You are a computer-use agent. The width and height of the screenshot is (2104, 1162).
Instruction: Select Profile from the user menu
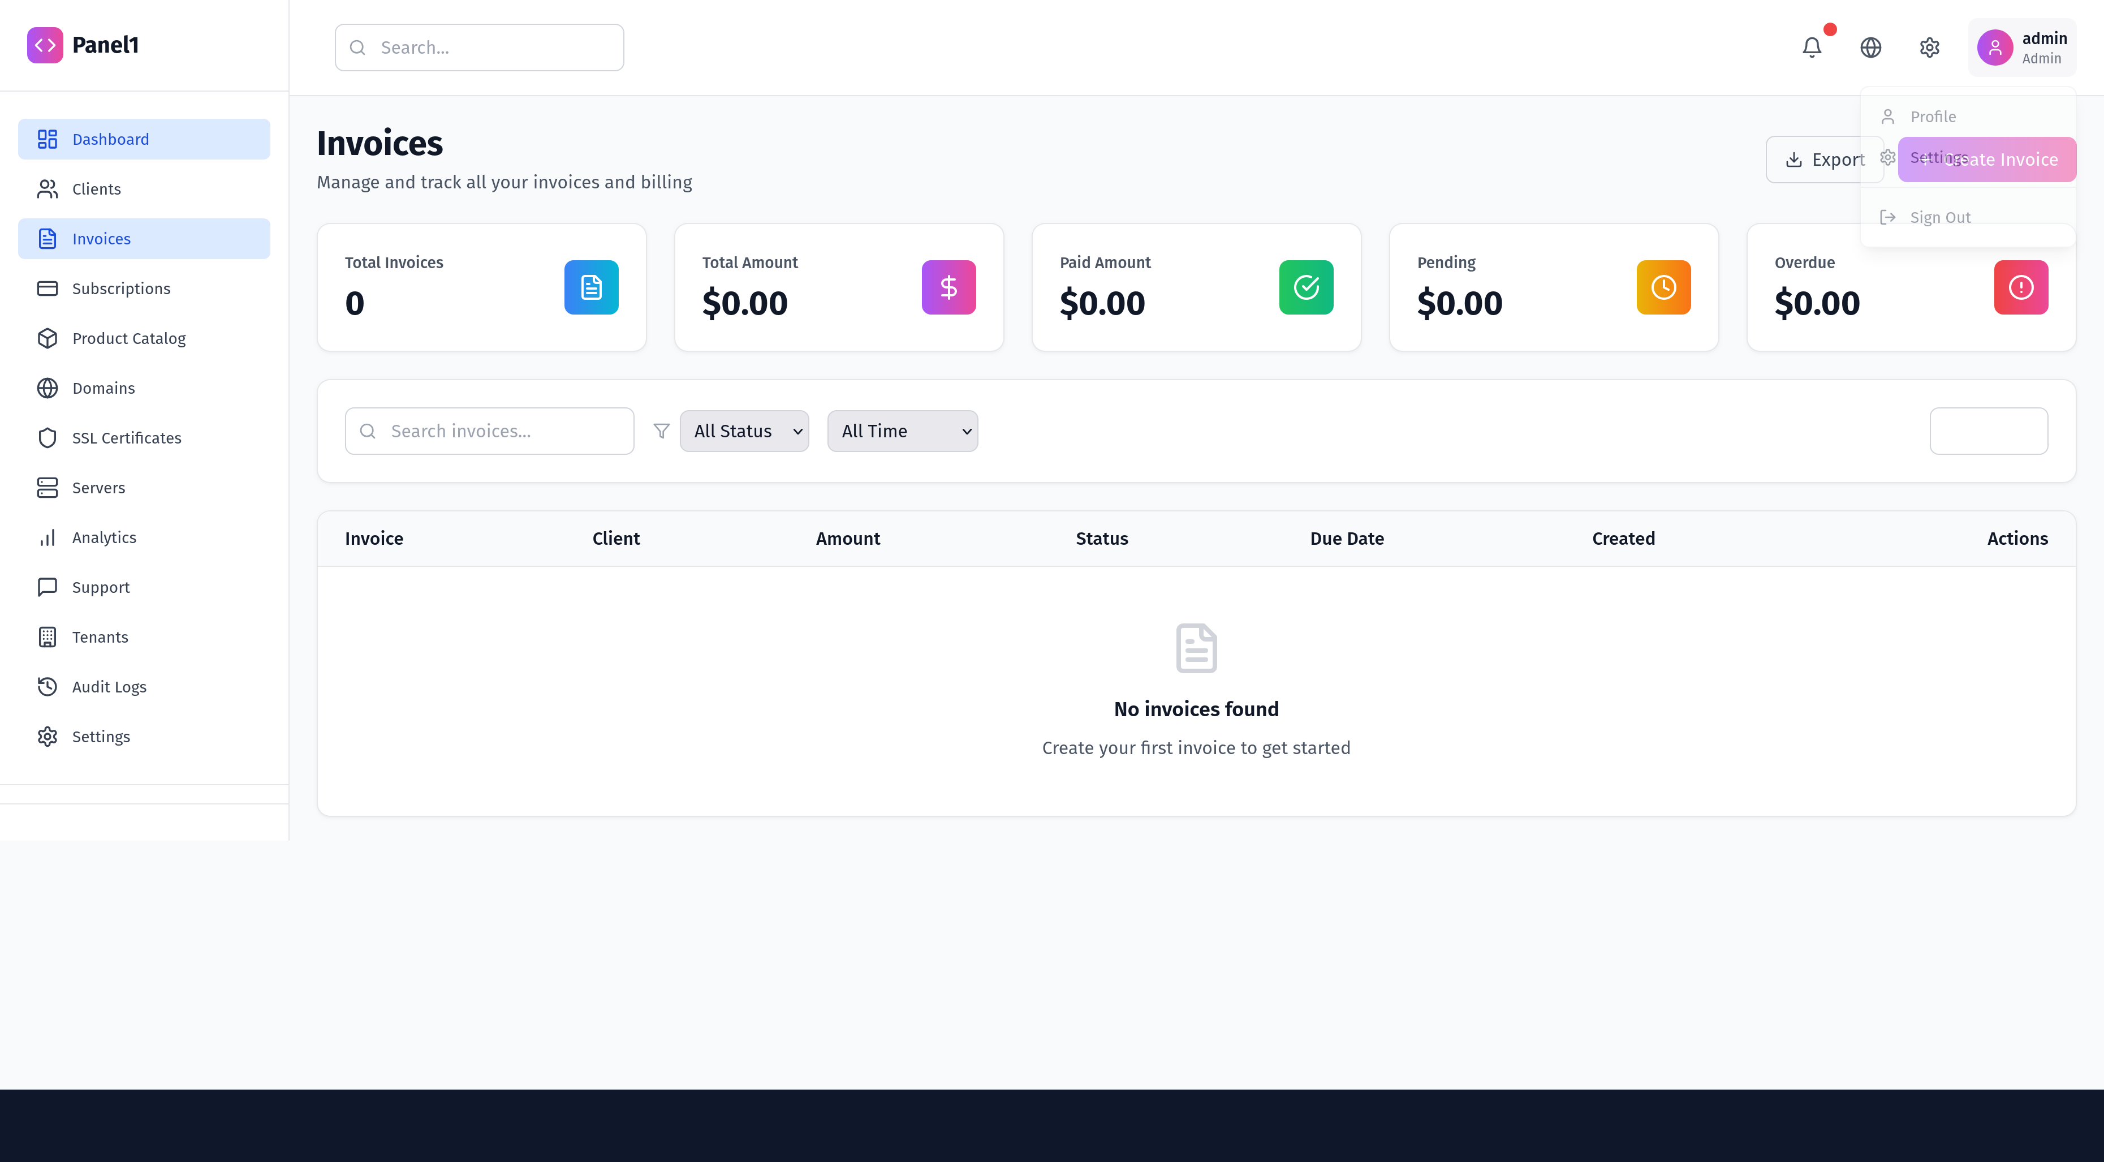[1933, 117]
